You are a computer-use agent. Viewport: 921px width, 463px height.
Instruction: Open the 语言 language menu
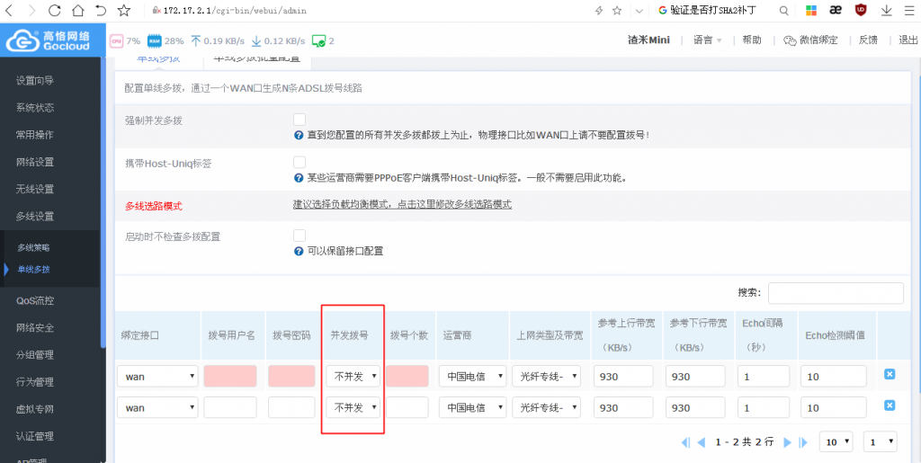coord(708,40)
